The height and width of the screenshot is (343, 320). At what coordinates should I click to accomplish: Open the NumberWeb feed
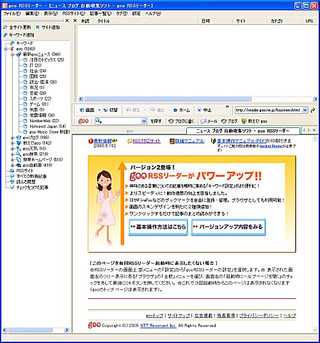(x=44, y=121)
